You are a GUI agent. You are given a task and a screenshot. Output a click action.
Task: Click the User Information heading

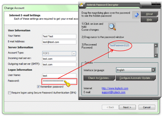point(19,30)
